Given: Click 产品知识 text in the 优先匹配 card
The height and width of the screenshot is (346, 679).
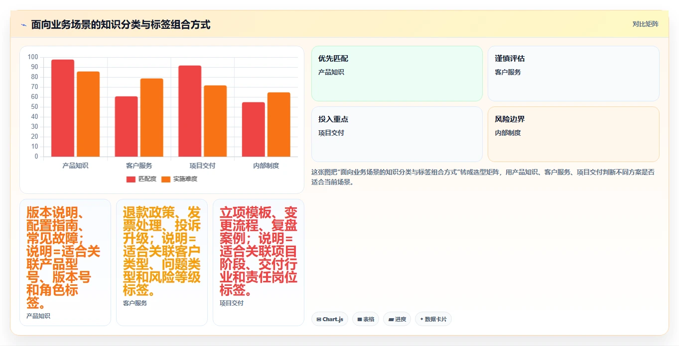Looking at the screenshot, I should click(x=331, y=72).
